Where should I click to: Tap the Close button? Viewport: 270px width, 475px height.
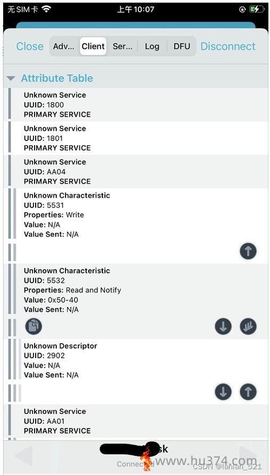pos(30,46)
